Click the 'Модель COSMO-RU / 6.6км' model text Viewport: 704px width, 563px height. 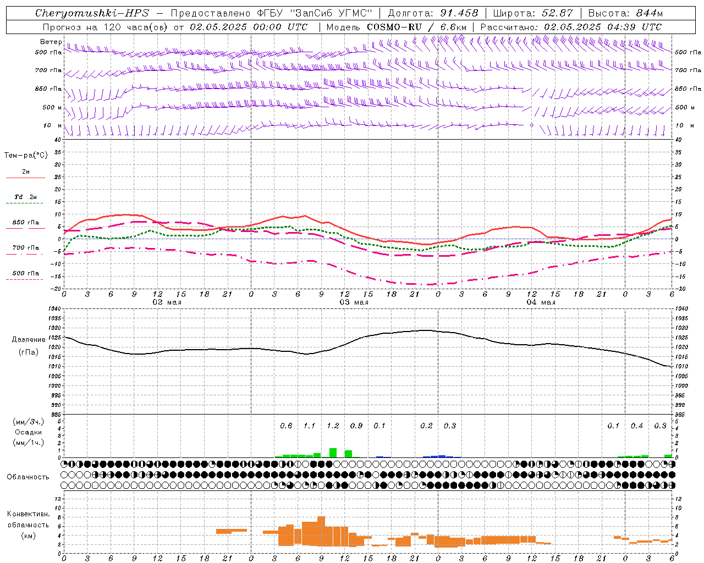[397, 27]
